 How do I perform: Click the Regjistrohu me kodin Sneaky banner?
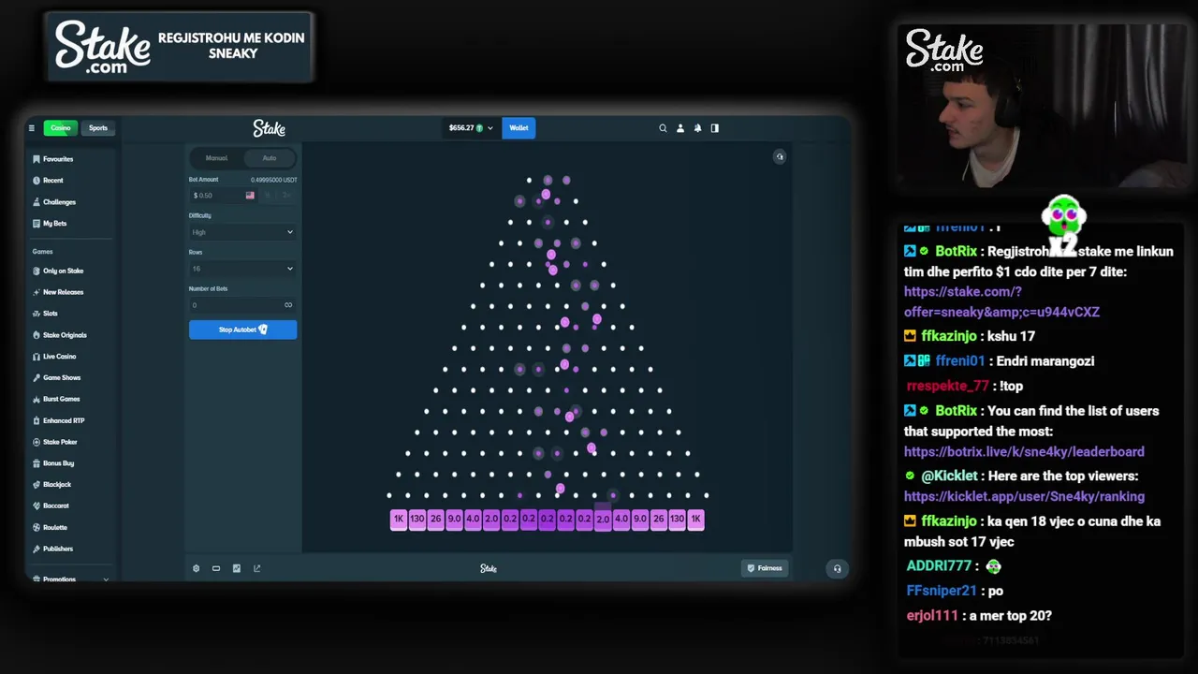[179, 47]
